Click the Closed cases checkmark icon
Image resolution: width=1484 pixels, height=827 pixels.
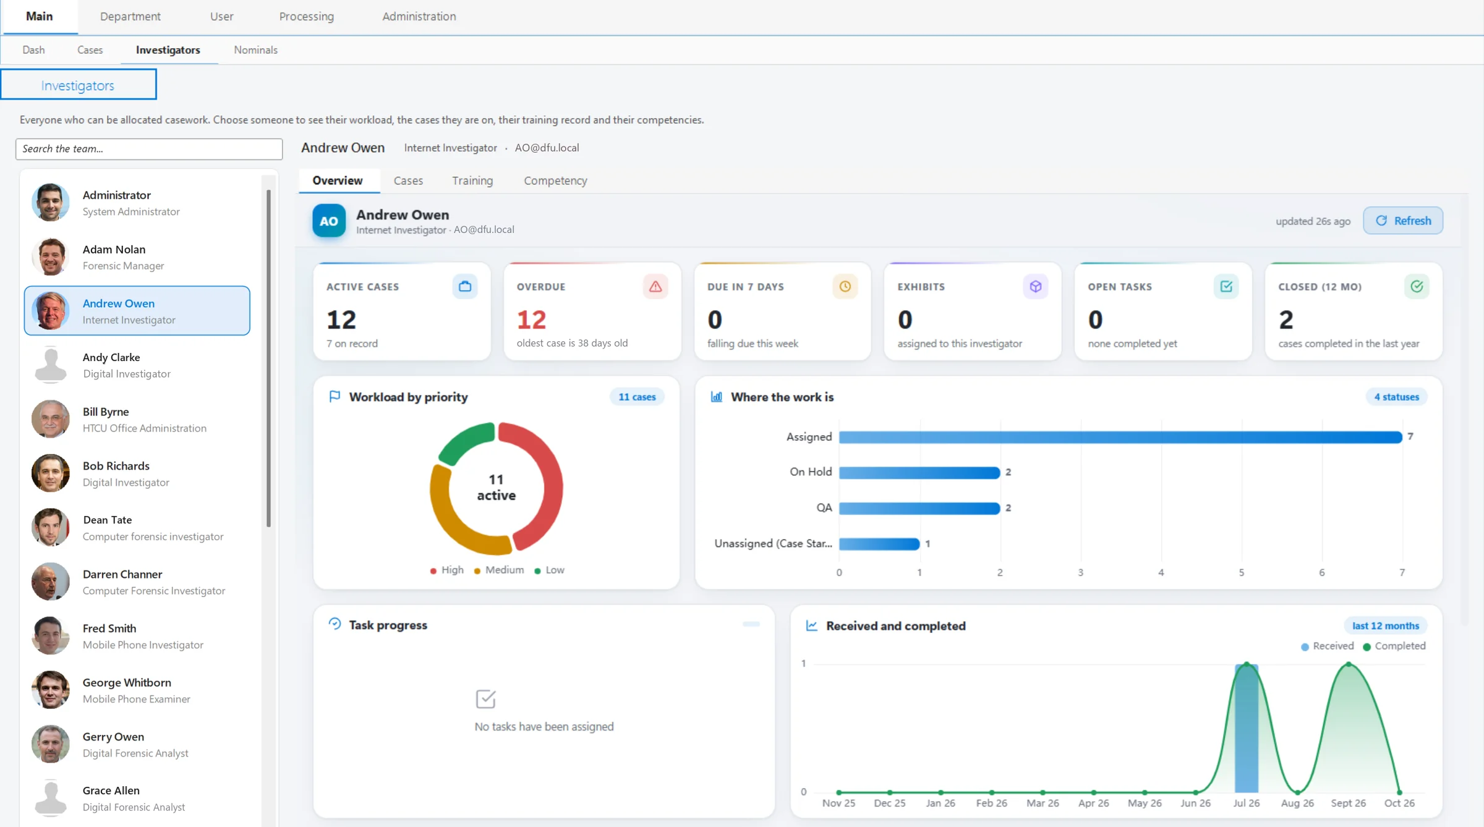click(x=1417, y=286)
